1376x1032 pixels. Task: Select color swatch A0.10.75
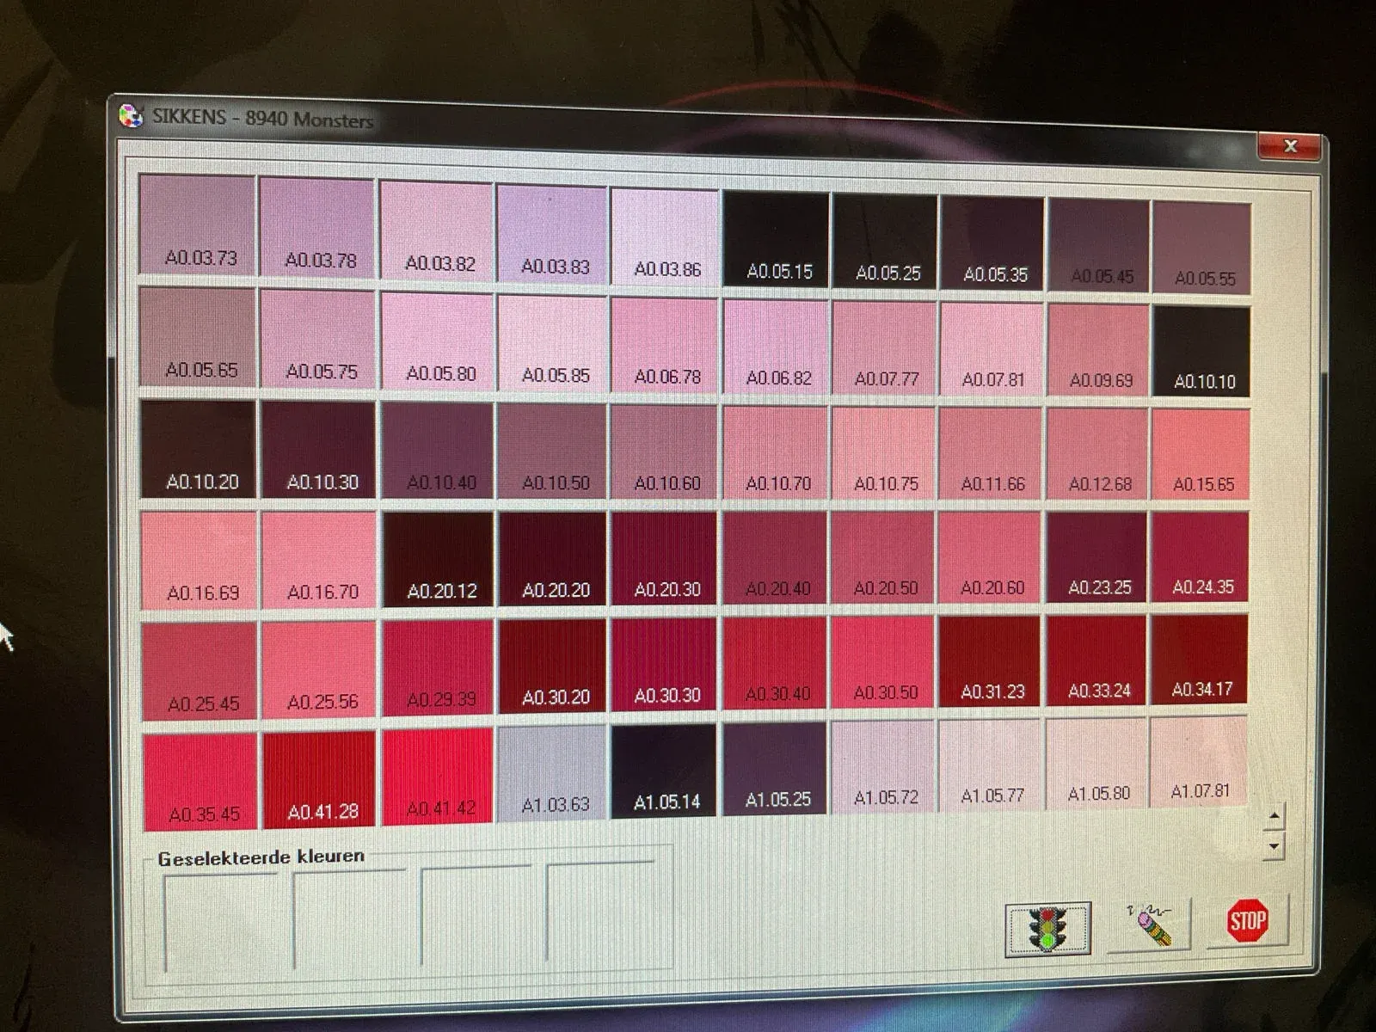(884, 453)
